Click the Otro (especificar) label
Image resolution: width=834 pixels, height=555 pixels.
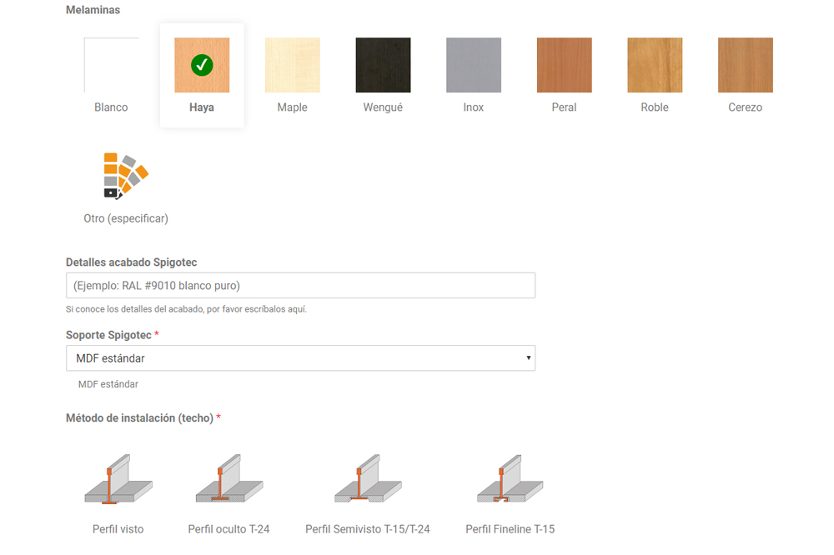[126, 218]
